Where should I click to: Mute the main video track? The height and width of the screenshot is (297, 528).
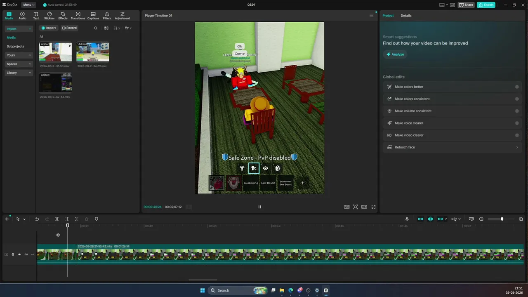click(26, 255)
